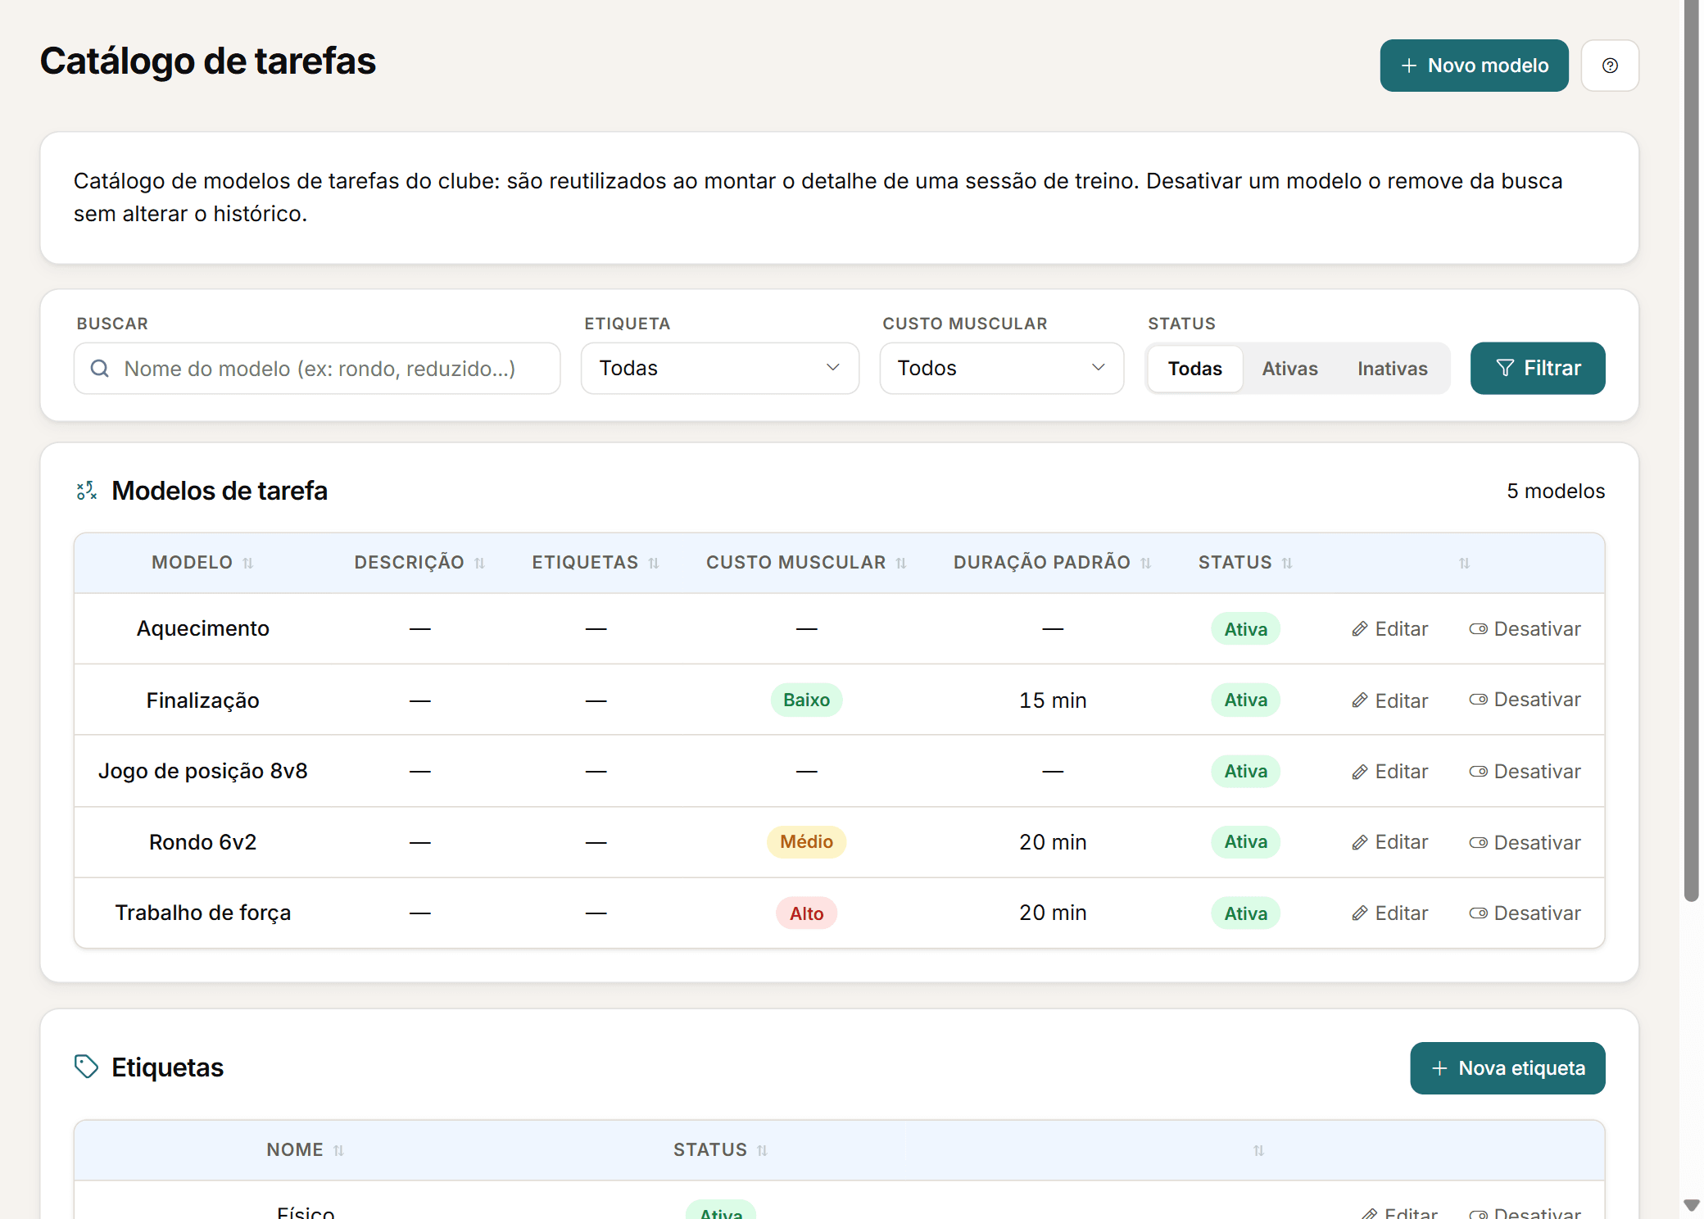Sort by the Modelo column sort icon
The width and height of the screenshot is (1704, 1219).
click(x=248, y=563)
